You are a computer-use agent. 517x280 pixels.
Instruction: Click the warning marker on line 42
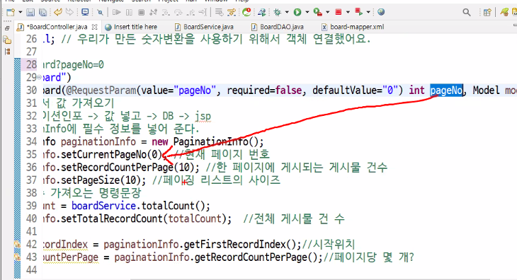tap(17, 245)
